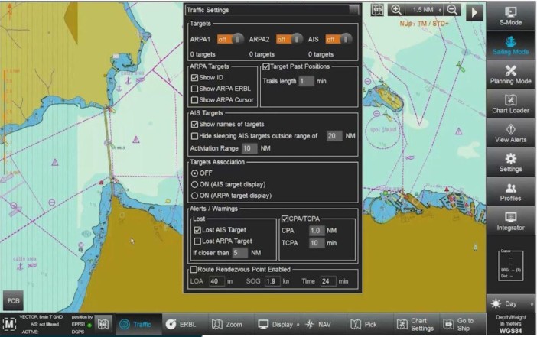Open View Alerts panel
Image resolution: width=537 pixels, height=337 pixels.
[510, 133]
